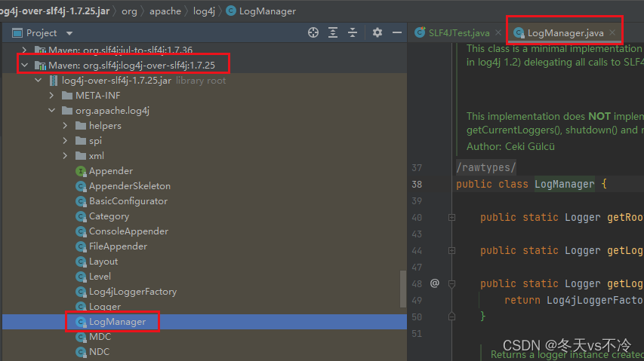Screen dimensions: 644x361
Task: Click the helpers folder icon
Action: (x=81, y=125)
